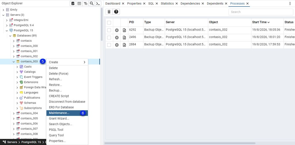Image resolution: width=295 pixels, height=145 pixels.
Task: Switch to the Dependencies tab
Action: point(190,3)
